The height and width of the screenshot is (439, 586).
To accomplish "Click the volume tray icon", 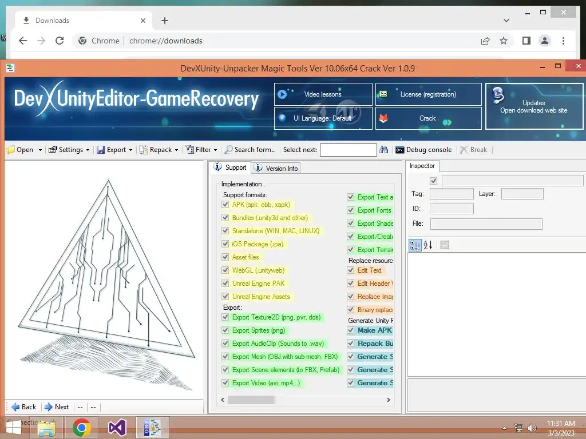I will tap(532, 428).
